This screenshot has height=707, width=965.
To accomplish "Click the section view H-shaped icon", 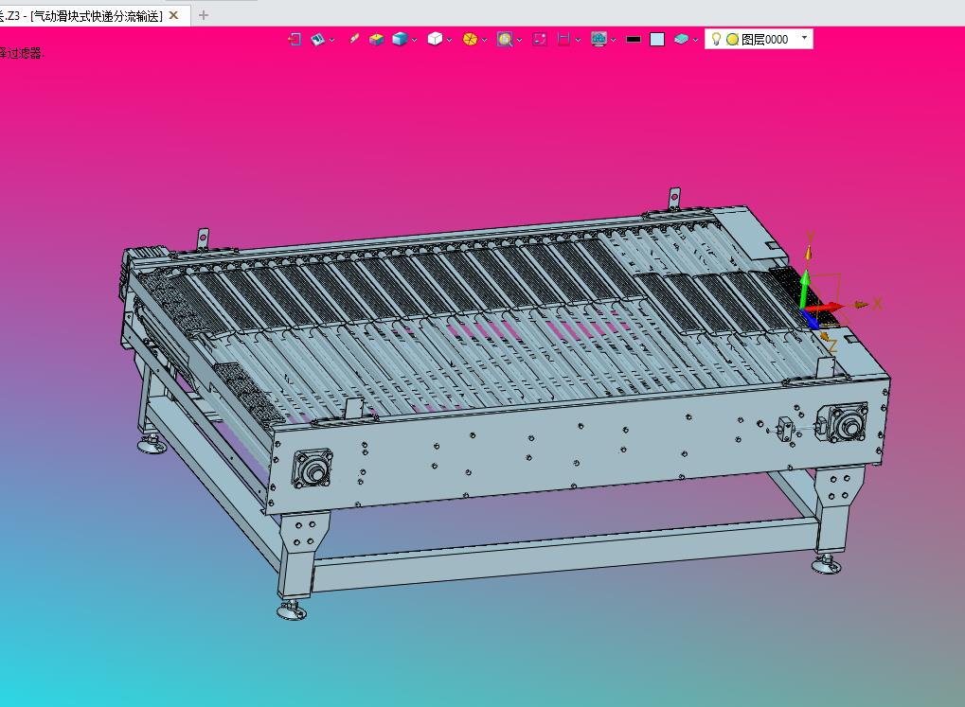I will tap(563, 40).
